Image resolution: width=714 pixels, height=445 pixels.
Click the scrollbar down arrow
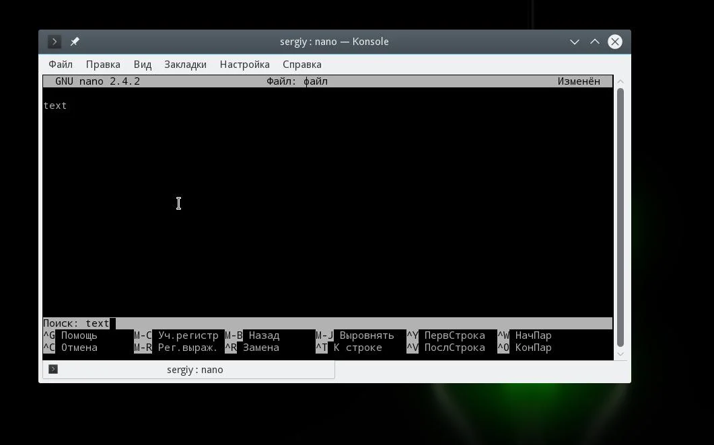[x=620, y=354]
